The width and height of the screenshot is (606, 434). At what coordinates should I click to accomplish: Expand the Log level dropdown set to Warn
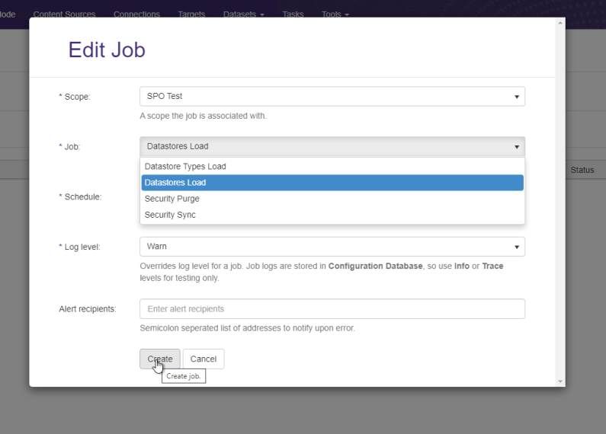pyautogui.click(x=332, y=247)
